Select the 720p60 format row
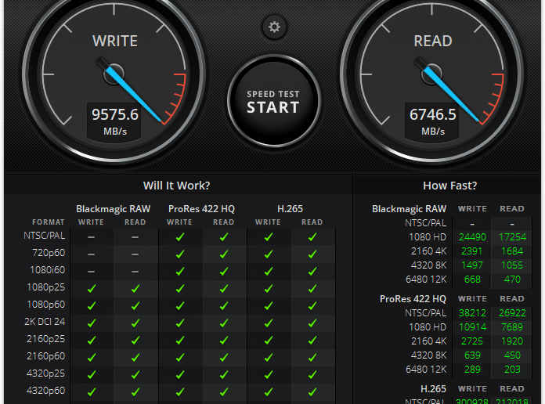 pos(49,252)
